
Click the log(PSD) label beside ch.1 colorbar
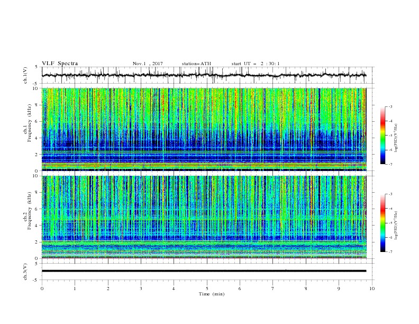tap(396, 138)
